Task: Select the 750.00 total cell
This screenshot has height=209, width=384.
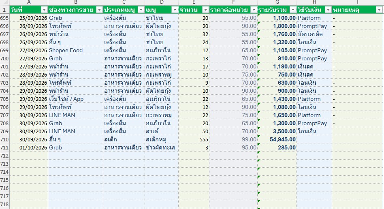Action: point(277,75)
